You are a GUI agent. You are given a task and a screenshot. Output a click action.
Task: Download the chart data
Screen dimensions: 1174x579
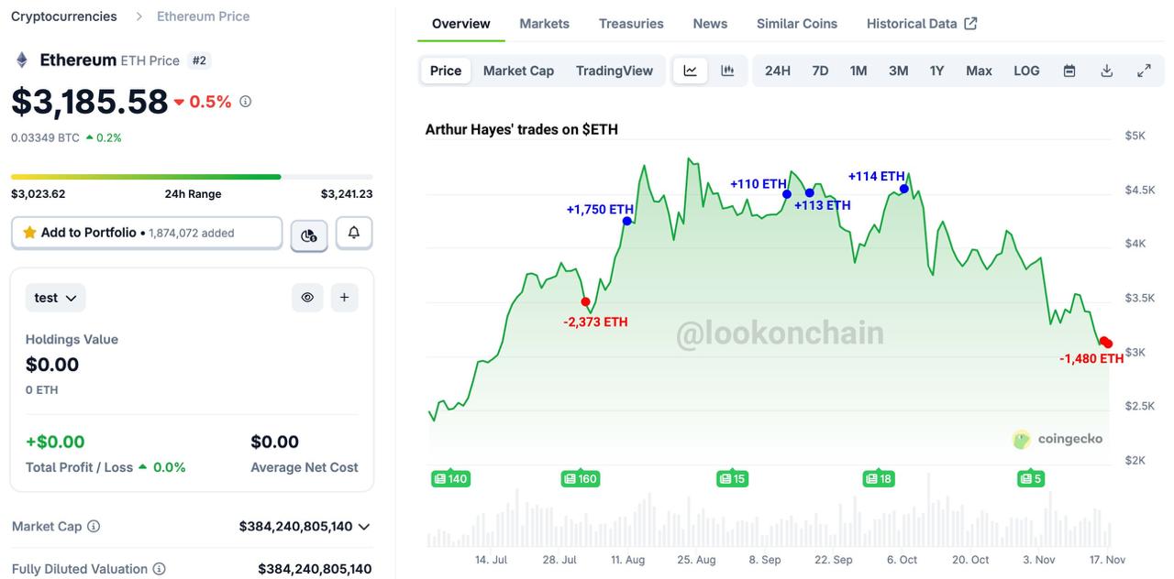pos(1106,71)
